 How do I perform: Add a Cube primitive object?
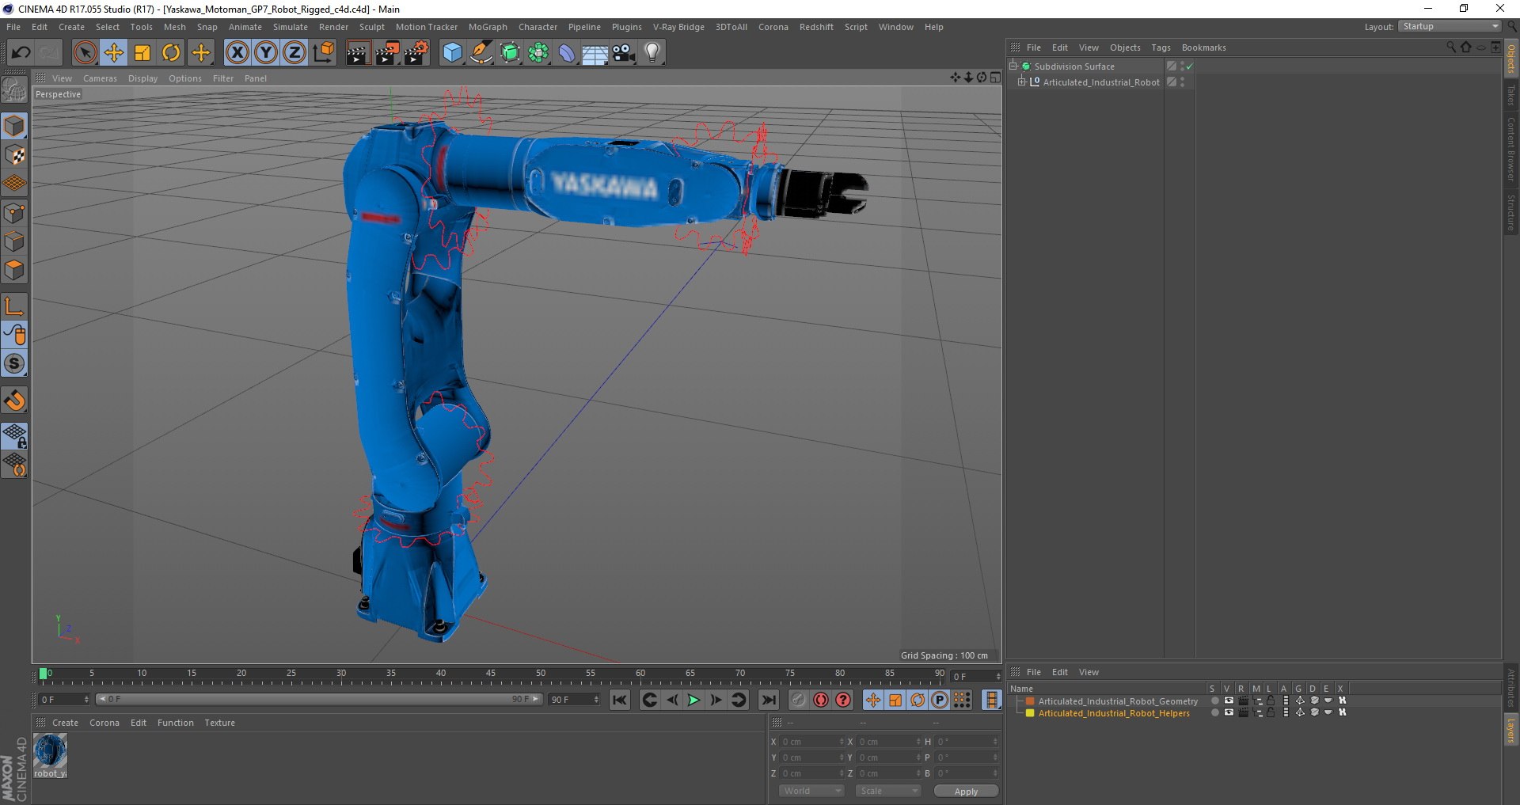[452, 53]
